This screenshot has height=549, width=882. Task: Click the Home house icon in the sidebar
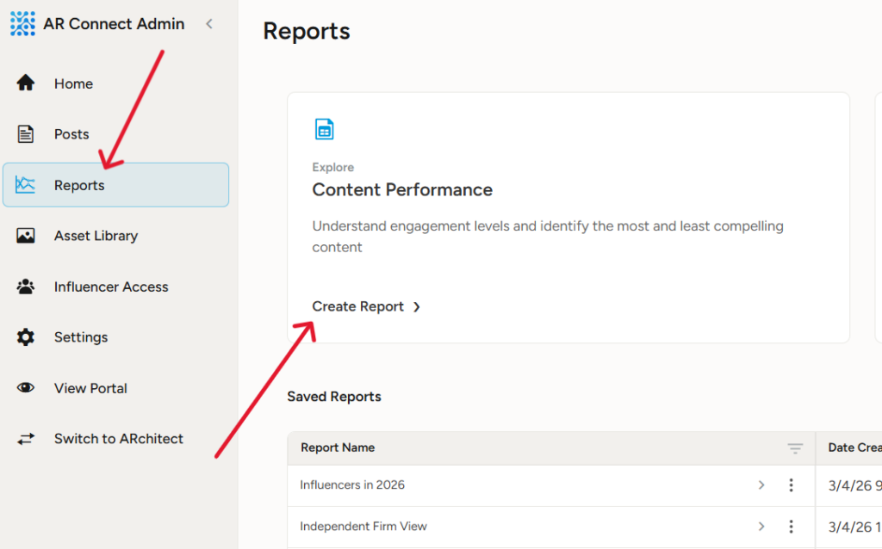coord(26,83)
